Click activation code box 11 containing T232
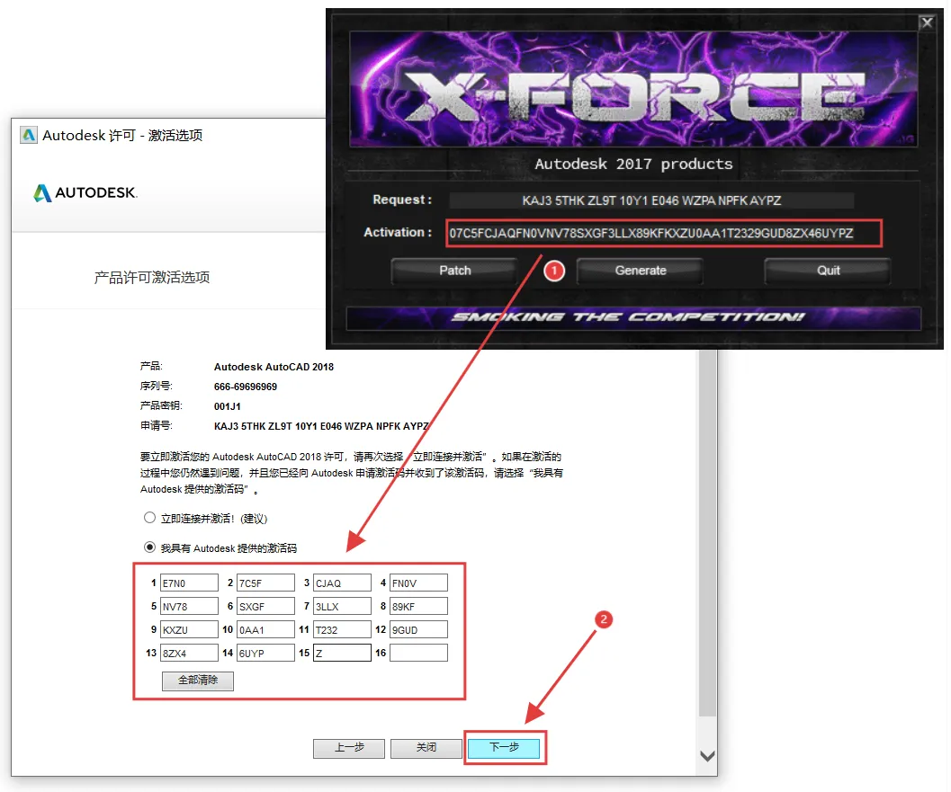The image size is (951, 792). (x=342, y=629)
